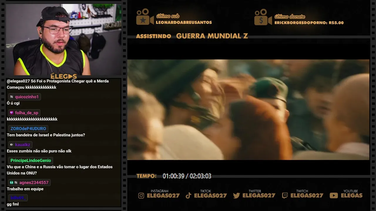Click message 'Trabalho em equipe'
376x211 pixels.
[25, 189]
